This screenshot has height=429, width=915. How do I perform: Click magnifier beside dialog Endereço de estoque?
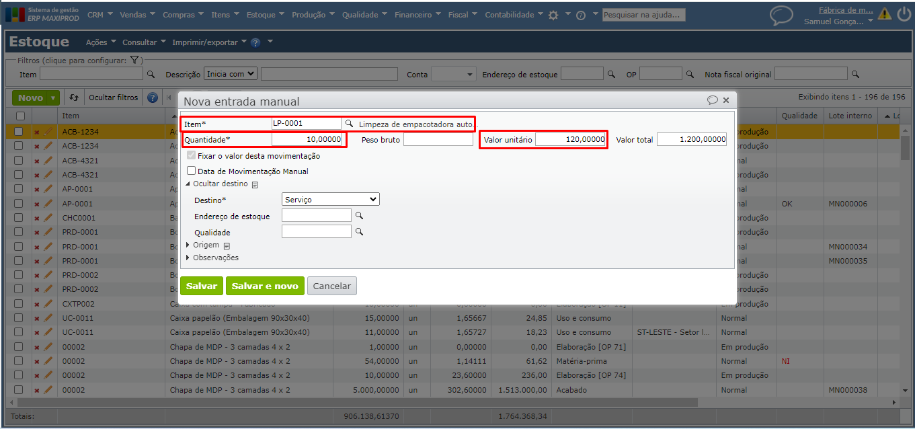click(359, 215)
